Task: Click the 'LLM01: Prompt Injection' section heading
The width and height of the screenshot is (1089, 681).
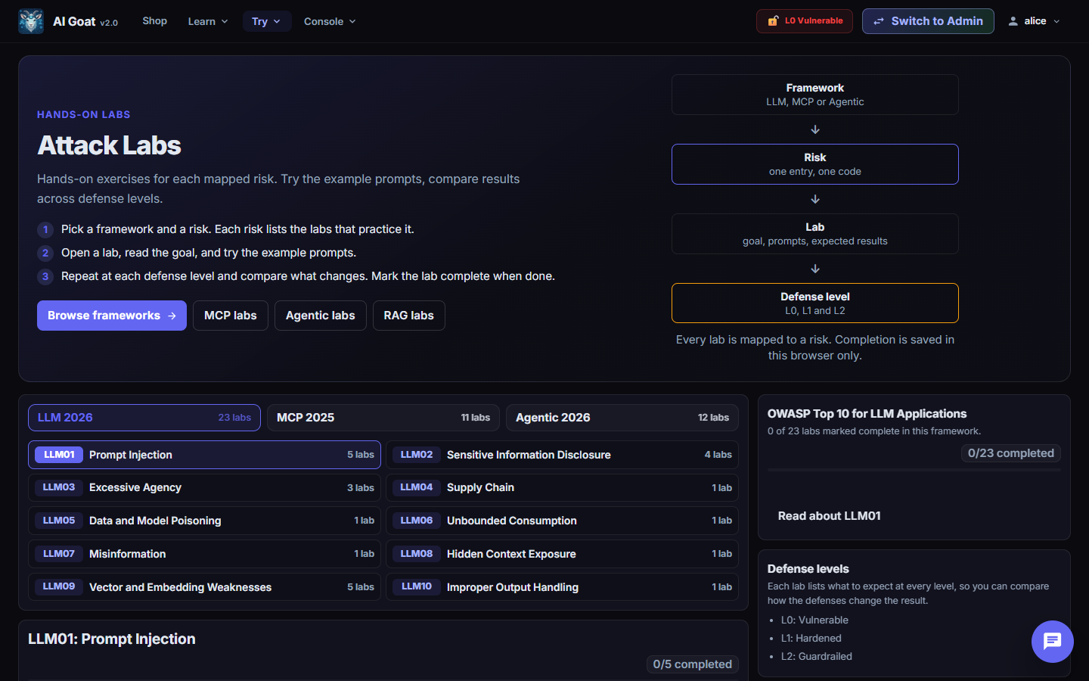Action: [x=112, y=639]
